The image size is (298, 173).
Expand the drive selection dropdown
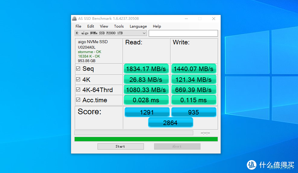pyautogui.click(x=144, y=33)
